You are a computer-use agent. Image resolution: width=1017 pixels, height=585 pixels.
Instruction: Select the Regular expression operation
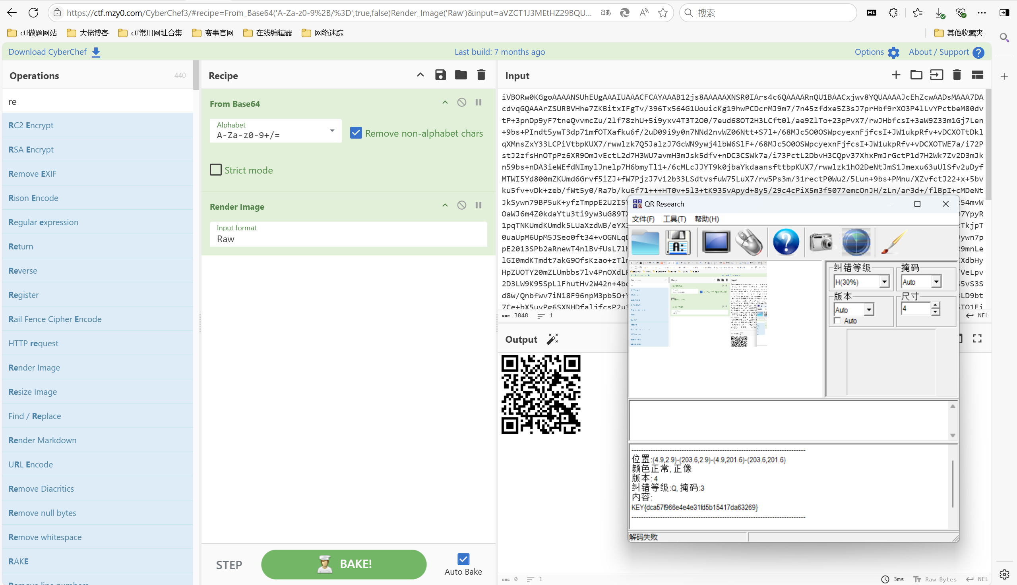click(x=98, y=222)
